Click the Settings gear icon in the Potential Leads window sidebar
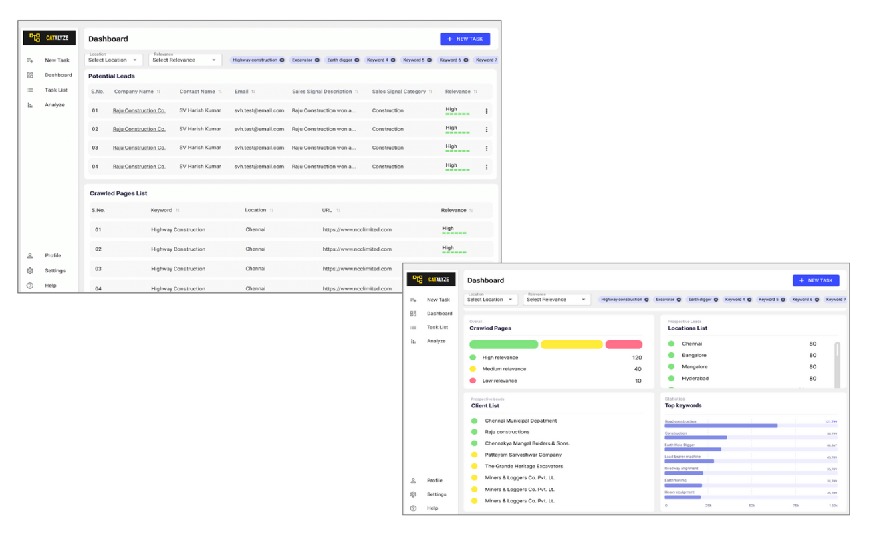869x535 pixels. point(30,271)
